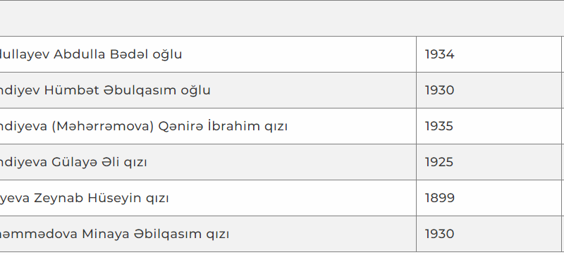Select the Hümbət Əbulqasım oğlu name cell
The height and width of the screenshot is (255, 564).
tap(208, 90)
